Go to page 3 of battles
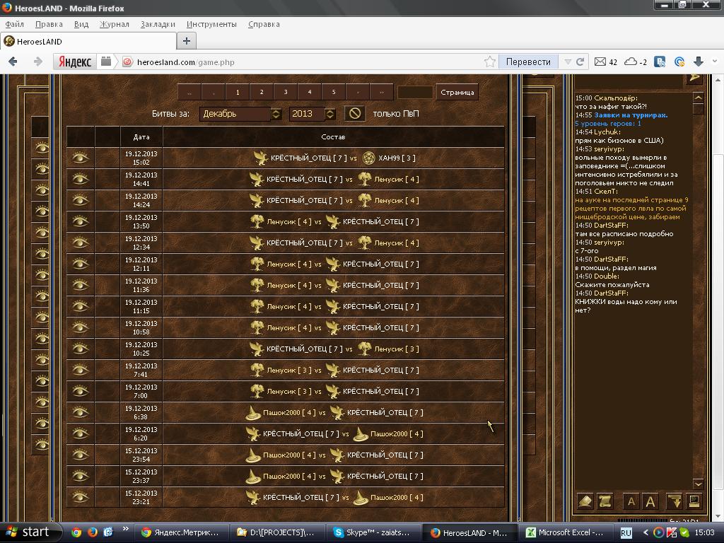Screen dimensions: 724x543 (x=286, y=92)
